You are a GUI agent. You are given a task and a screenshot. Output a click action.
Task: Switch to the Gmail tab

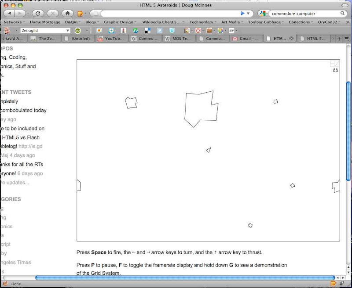click(246, 39)
